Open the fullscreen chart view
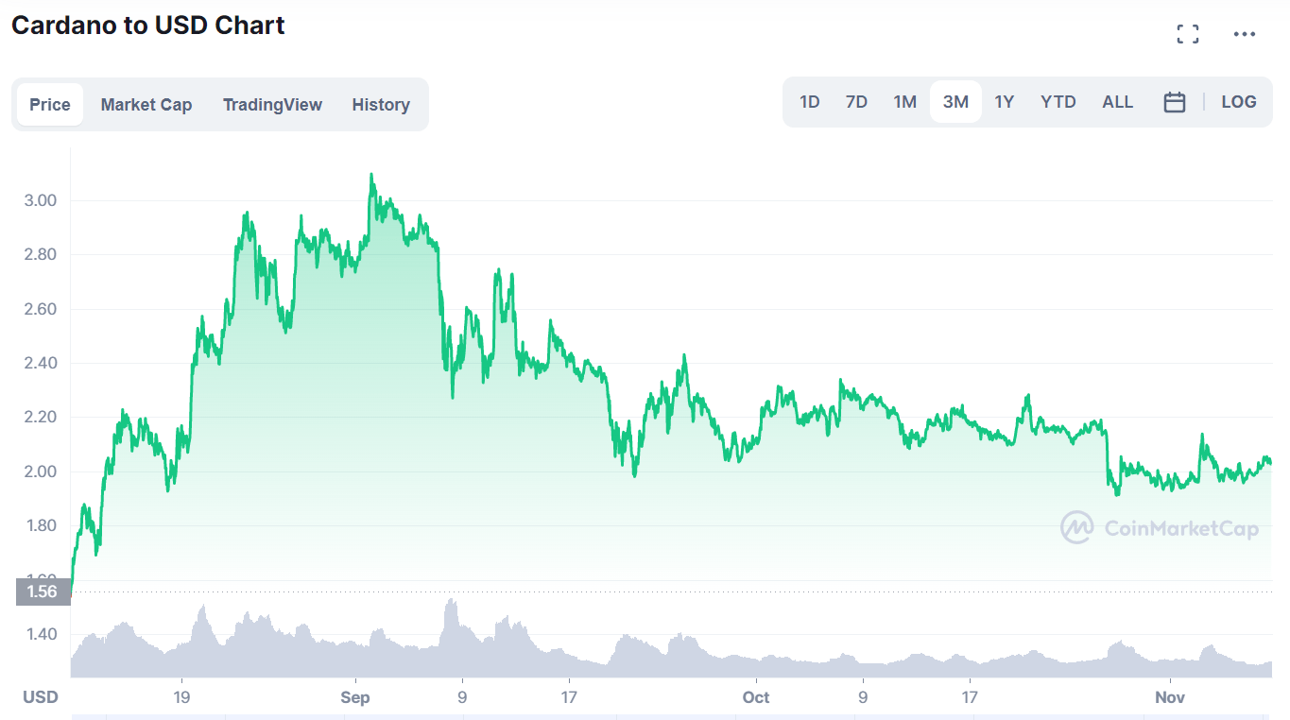1290x720 pixels. tap(1187, 35)
